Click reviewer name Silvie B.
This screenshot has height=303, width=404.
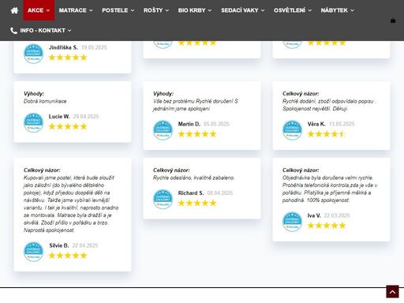click(x=59, y=245)
